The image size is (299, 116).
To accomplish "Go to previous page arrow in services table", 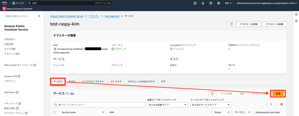I will pyautogui.click(x=267, y=104).
